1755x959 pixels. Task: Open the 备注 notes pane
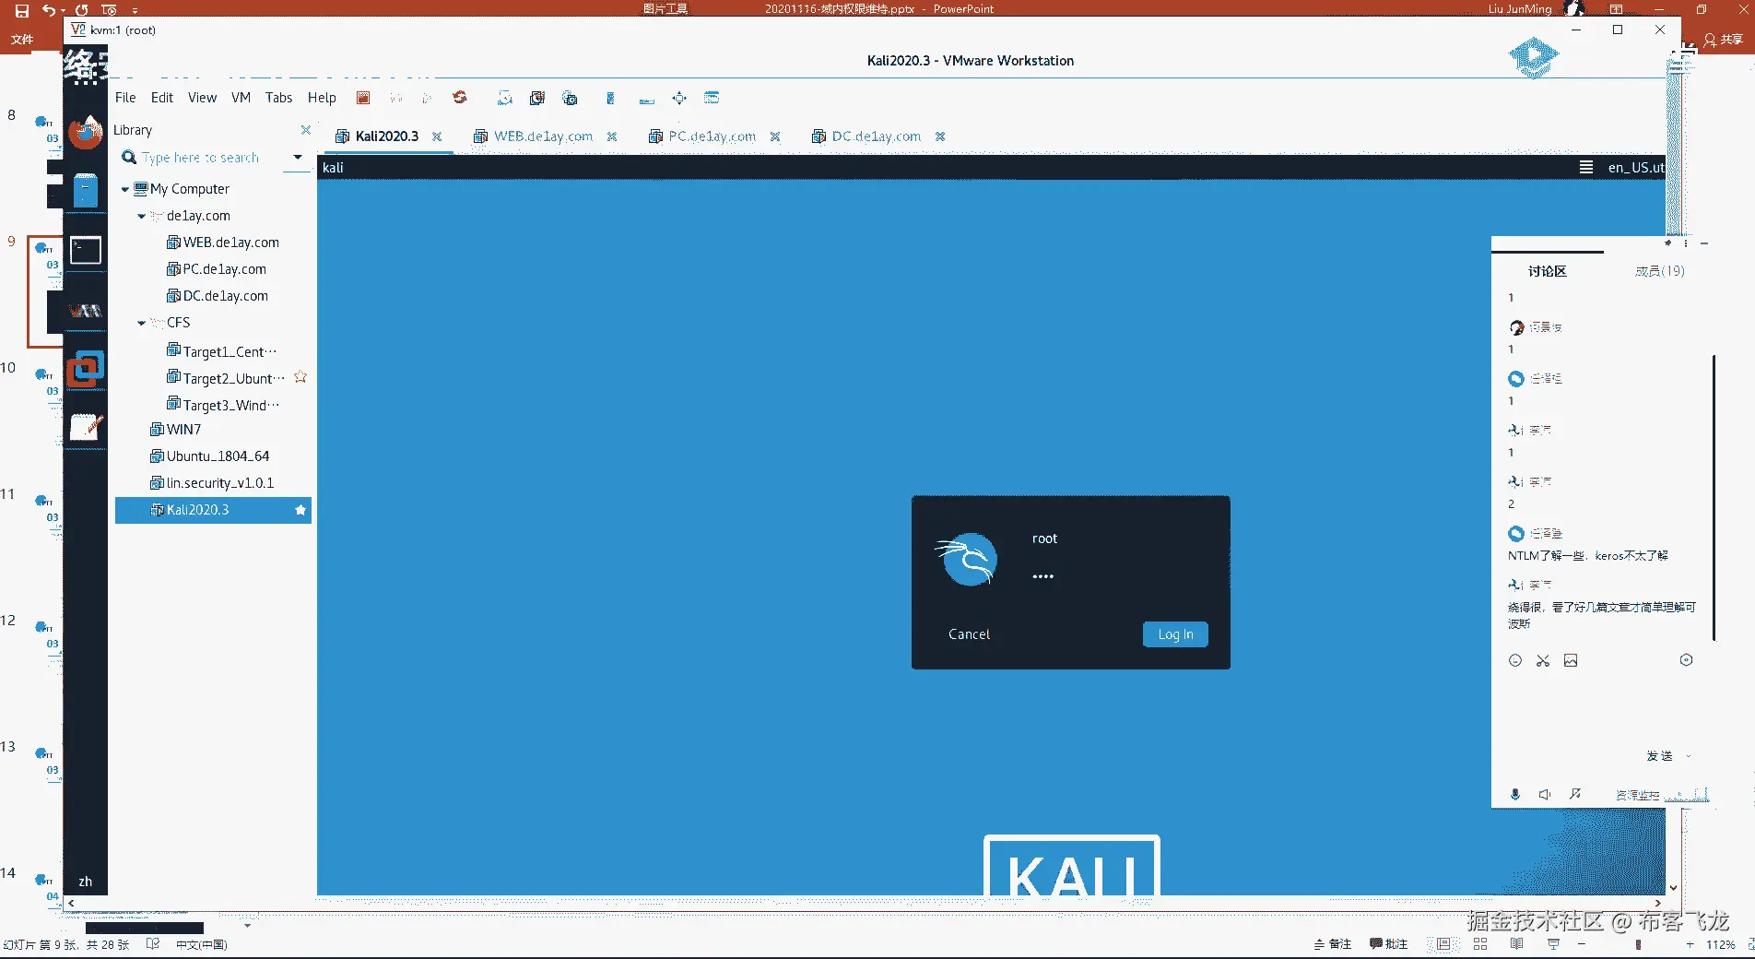point(1333,944)
